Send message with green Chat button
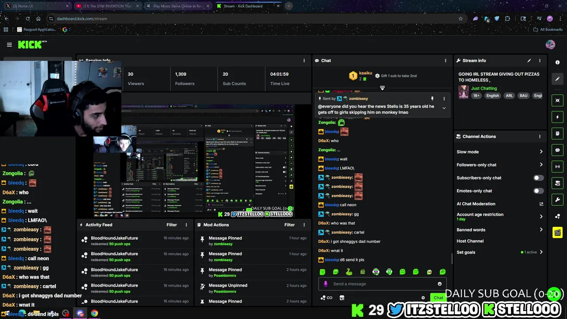The width and height of the screenshot is (567, 319). 439,298
